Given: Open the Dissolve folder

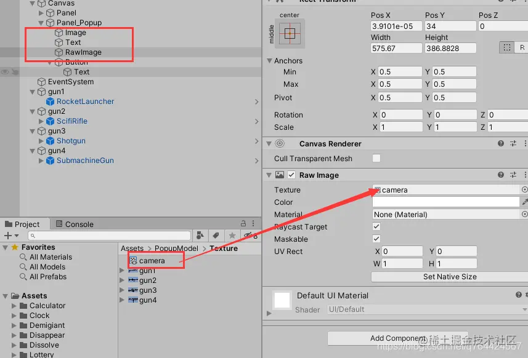Looking at the screenshot, I should [44, 345].
